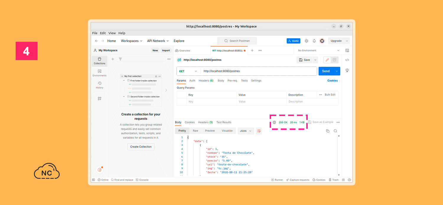This screenshot has width=443, height=205.
Task: Switch to response Test Results tab
Action: pos(224,122)
